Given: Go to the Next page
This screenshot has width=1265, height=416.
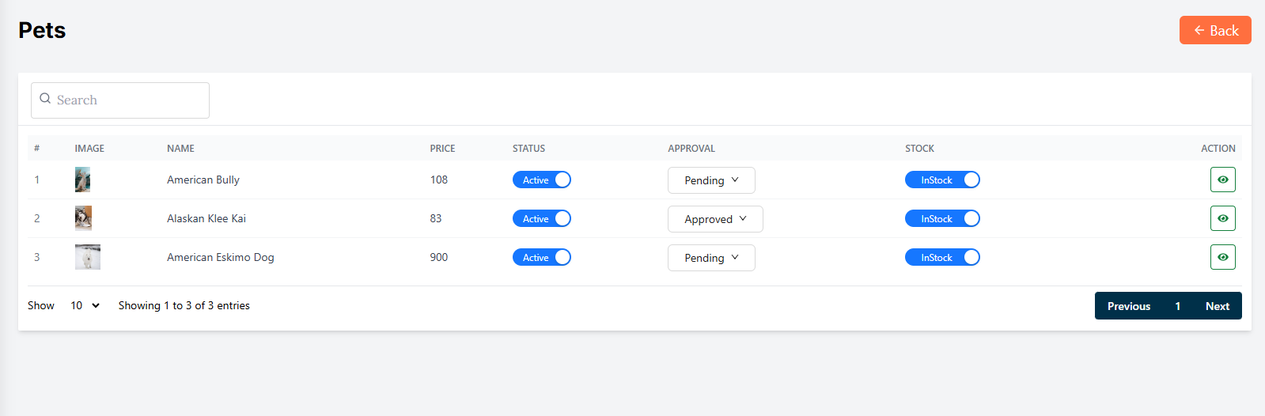Looking at the screenshot, I should [x=1217, y=306].
